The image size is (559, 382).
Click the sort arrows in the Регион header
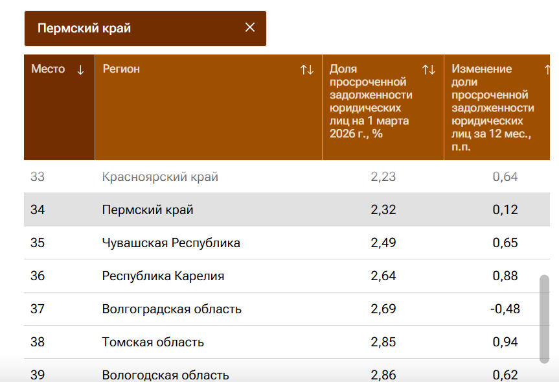click(x=307, y=70)
